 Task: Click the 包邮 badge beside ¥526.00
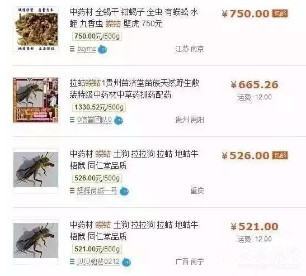pyautogui.click(x=280, y=155)
